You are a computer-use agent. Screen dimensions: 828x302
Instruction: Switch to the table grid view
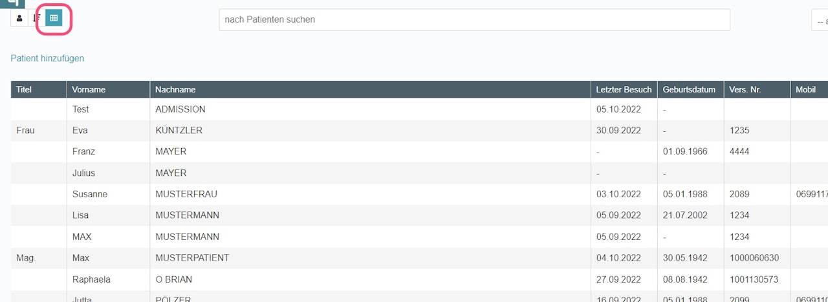(54, 19)
